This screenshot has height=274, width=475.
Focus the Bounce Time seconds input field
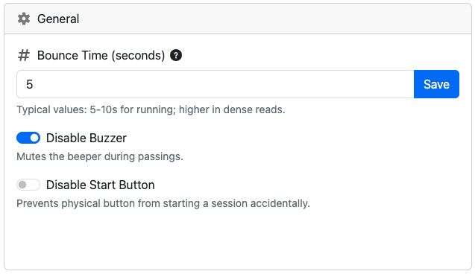215,84
